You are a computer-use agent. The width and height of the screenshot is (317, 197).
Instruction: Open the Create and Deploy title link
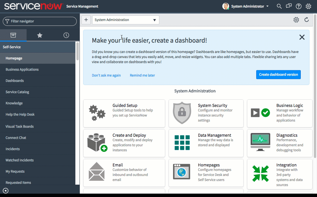pos(129,135)
